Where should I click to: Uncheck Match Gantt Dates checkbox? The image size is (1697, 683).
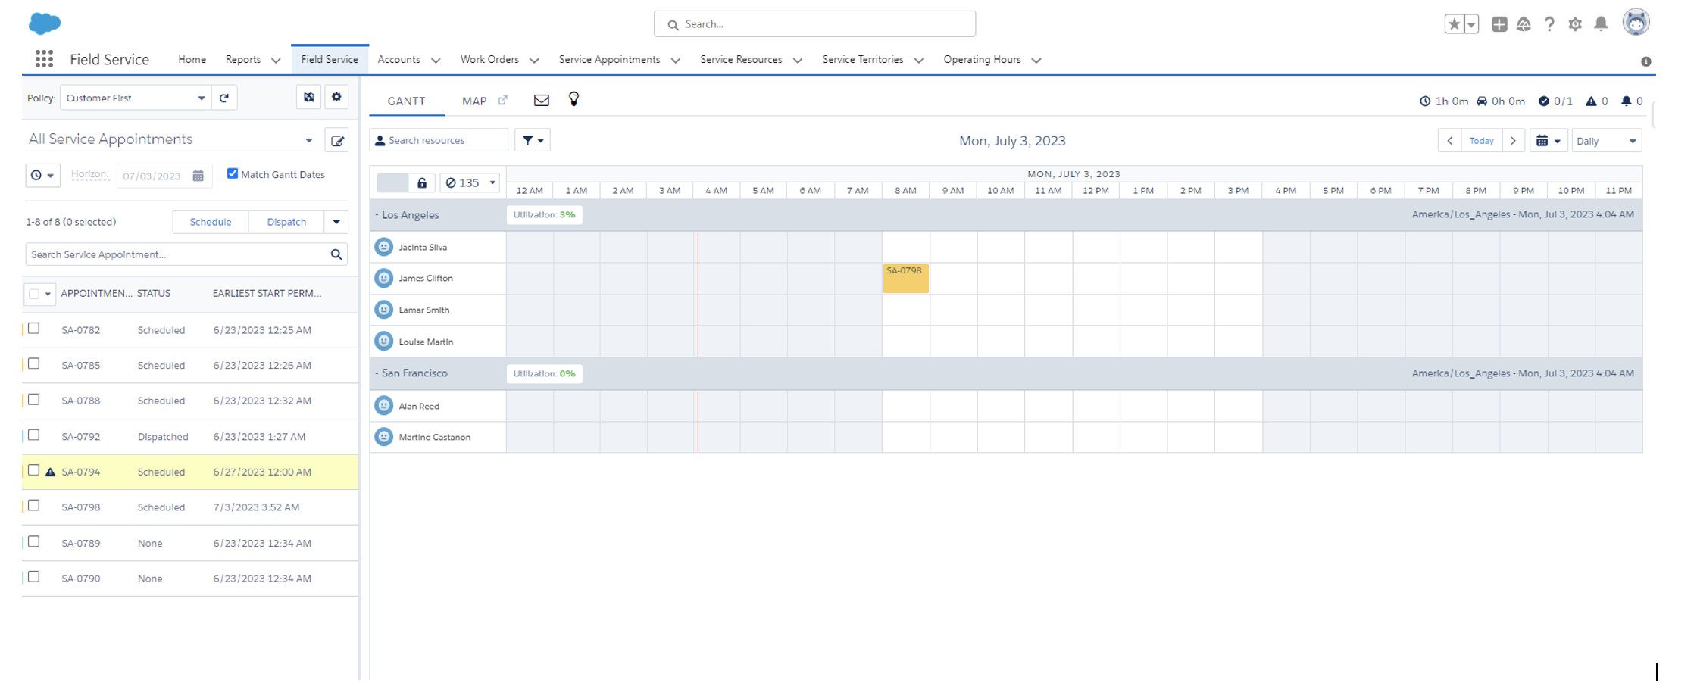click(233, 173)
